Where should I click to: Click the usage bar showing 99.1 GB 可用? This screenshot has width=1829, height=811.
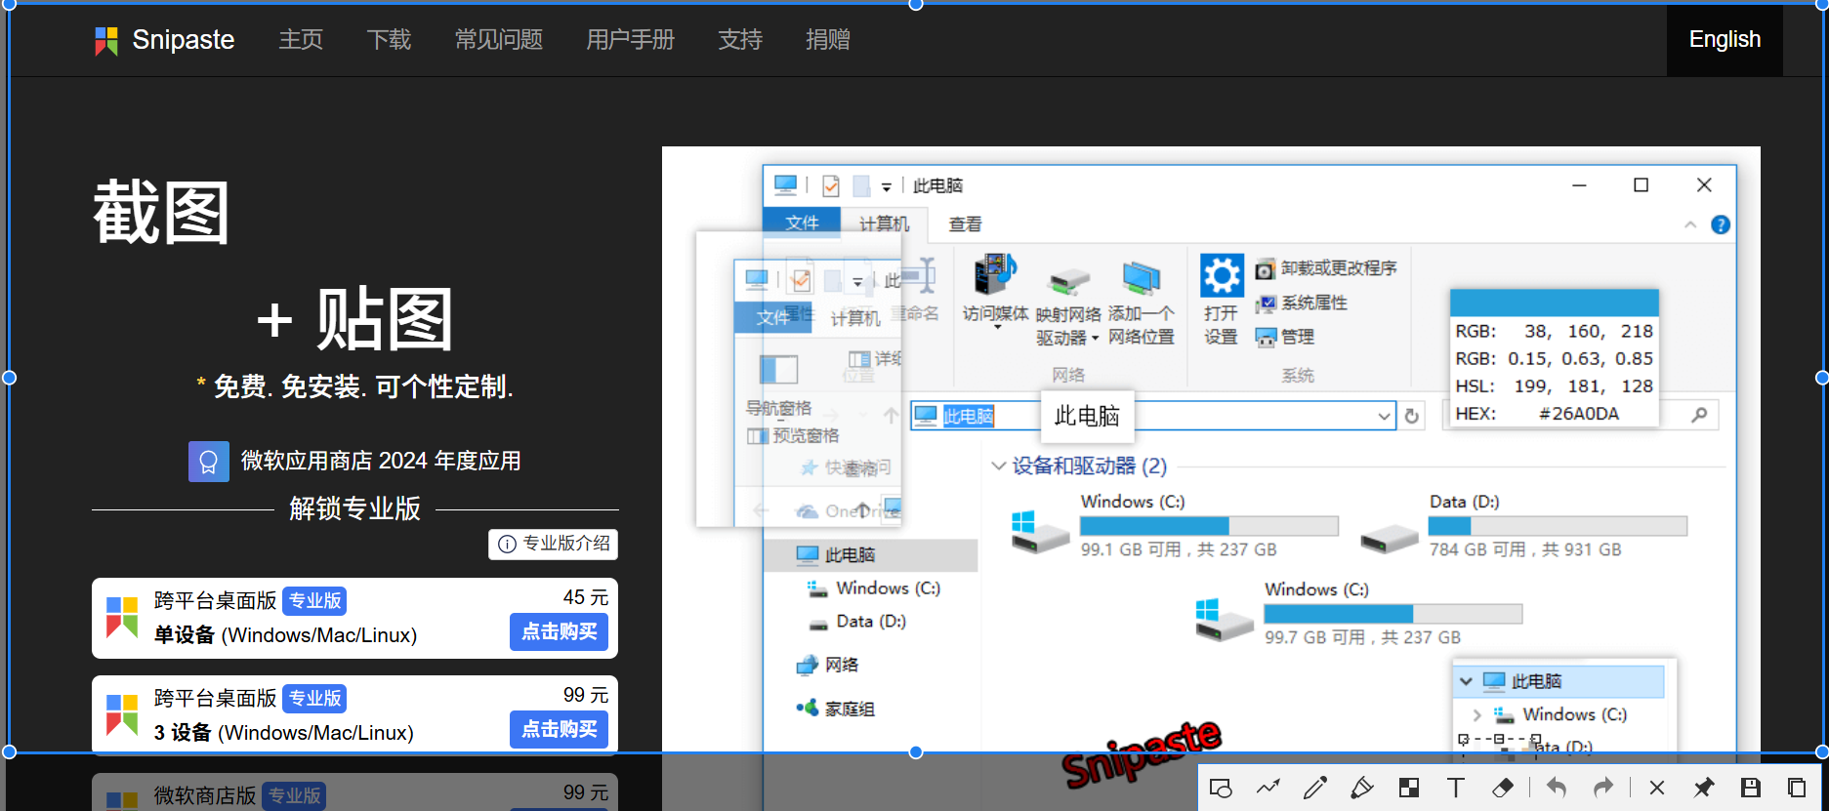tap(1209, 526)
